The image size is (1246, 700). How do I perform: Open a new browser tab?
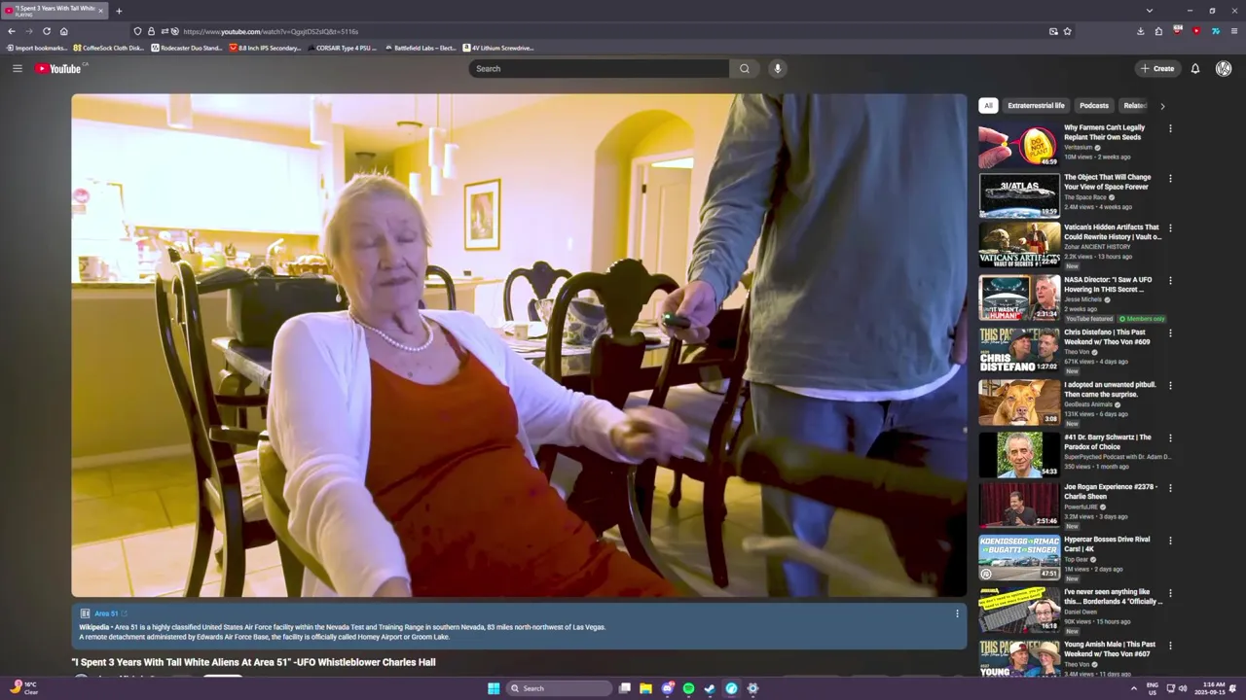coord(119,11)
